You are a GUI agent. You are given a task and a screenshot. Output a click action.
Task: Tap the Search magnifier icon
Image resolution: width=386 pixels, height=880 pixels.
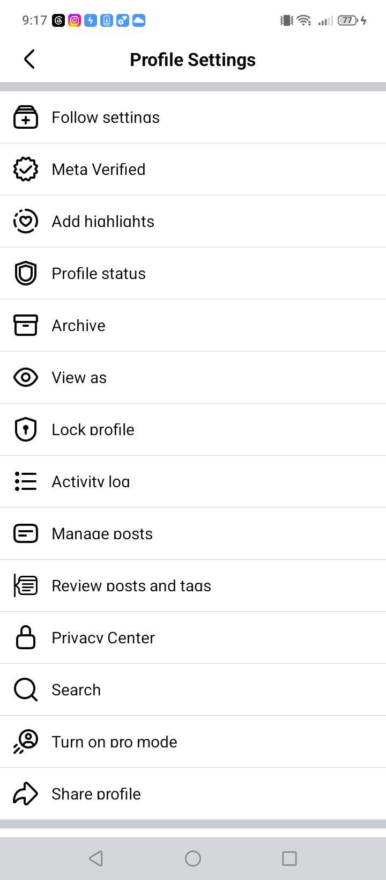click(26, 690)
